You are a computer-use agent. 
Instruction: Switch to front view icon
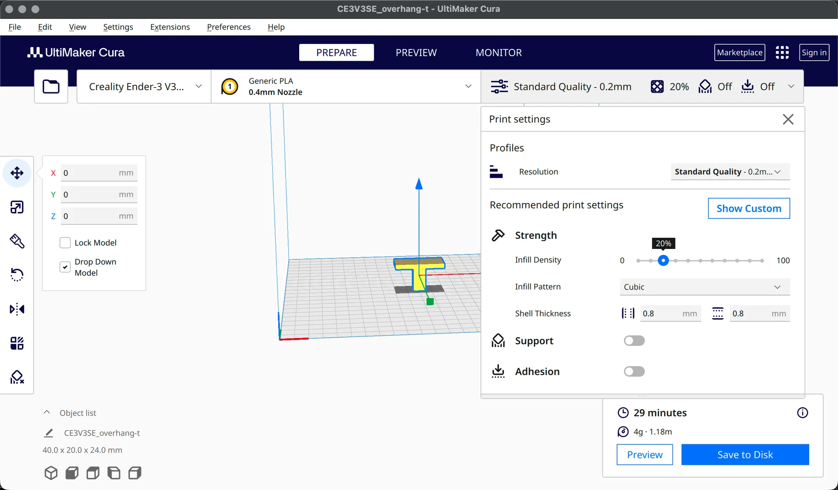coord(72,473)
